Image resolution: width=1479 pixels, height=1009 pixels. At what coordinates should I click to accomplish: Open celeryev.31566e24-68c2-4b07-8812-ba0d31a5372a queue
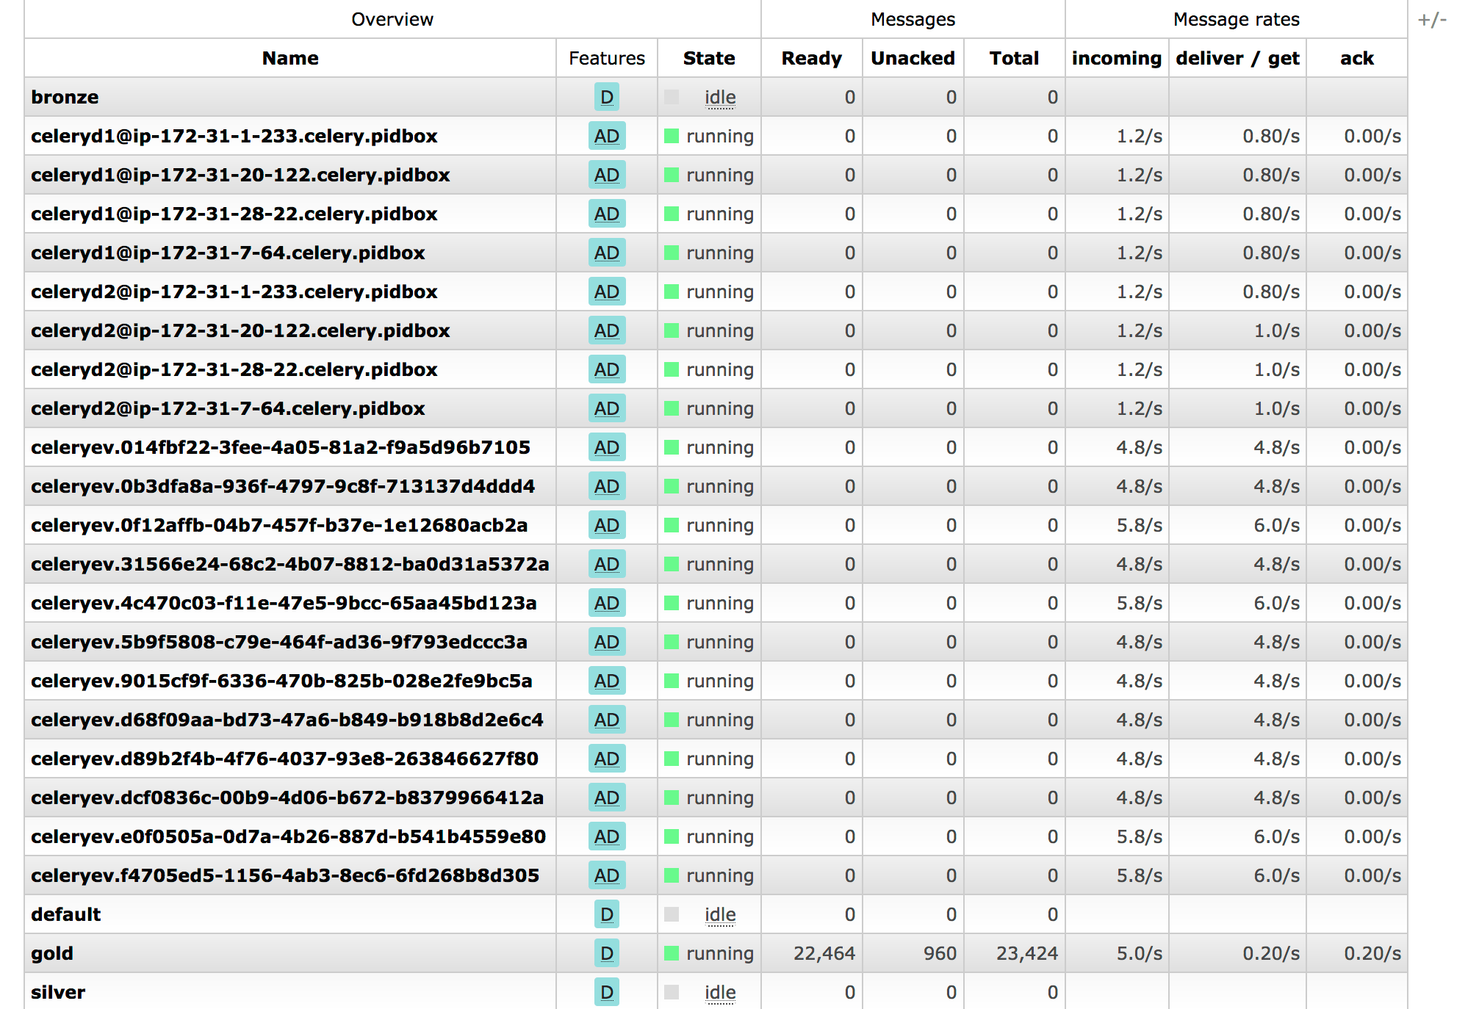coord(290,564)
